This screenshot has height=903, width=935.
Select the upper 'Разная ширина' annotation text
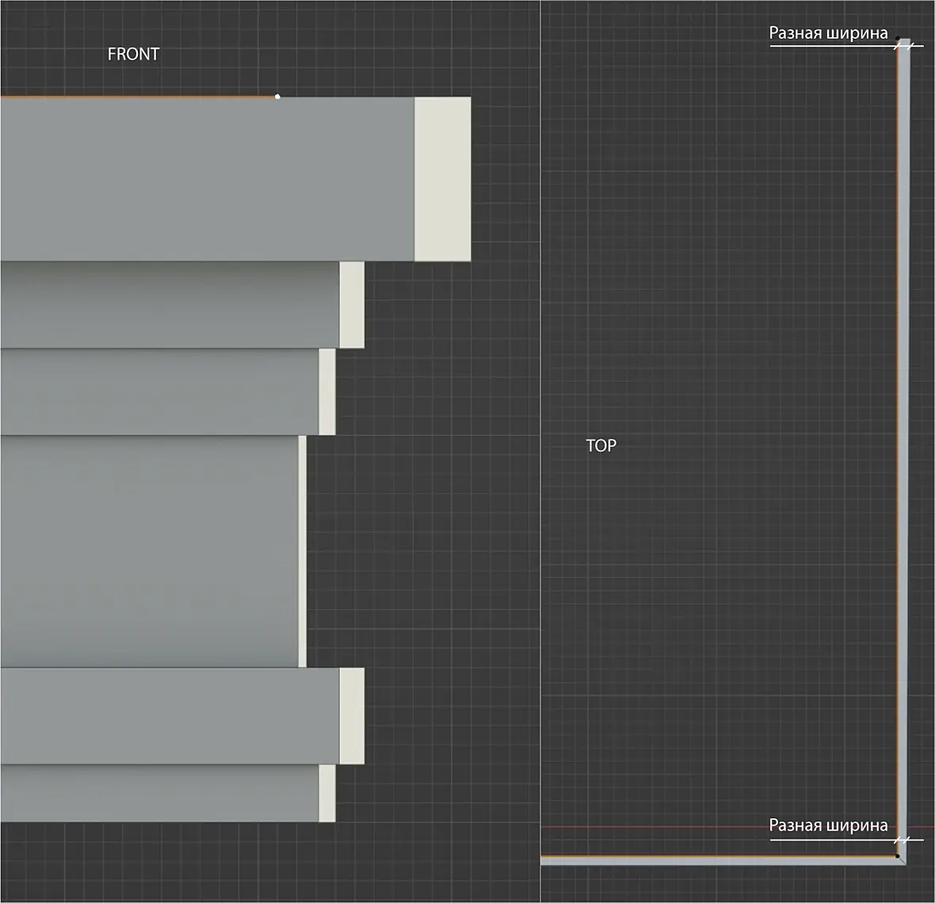pyautogui.click(x=828, y=33)
